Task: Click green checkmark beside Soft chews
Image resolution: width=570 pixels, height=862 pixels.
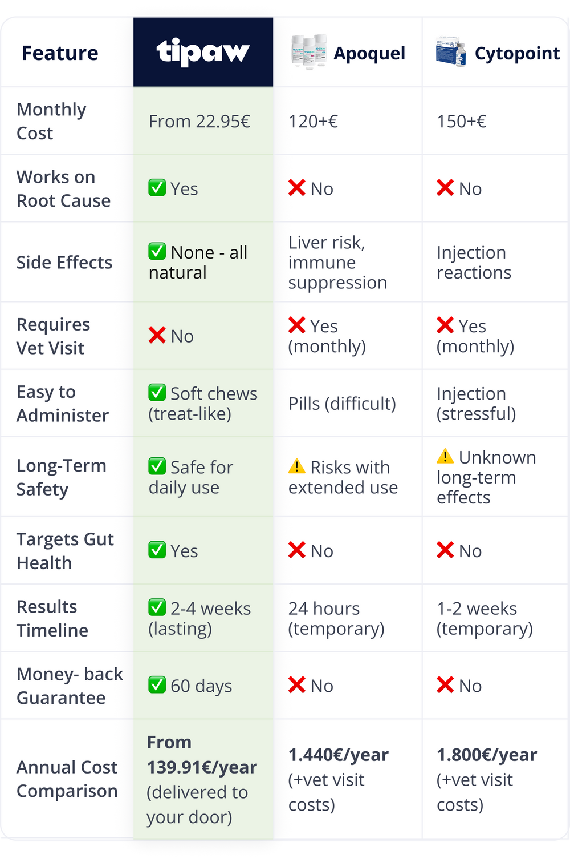Action: click(157, 393)
